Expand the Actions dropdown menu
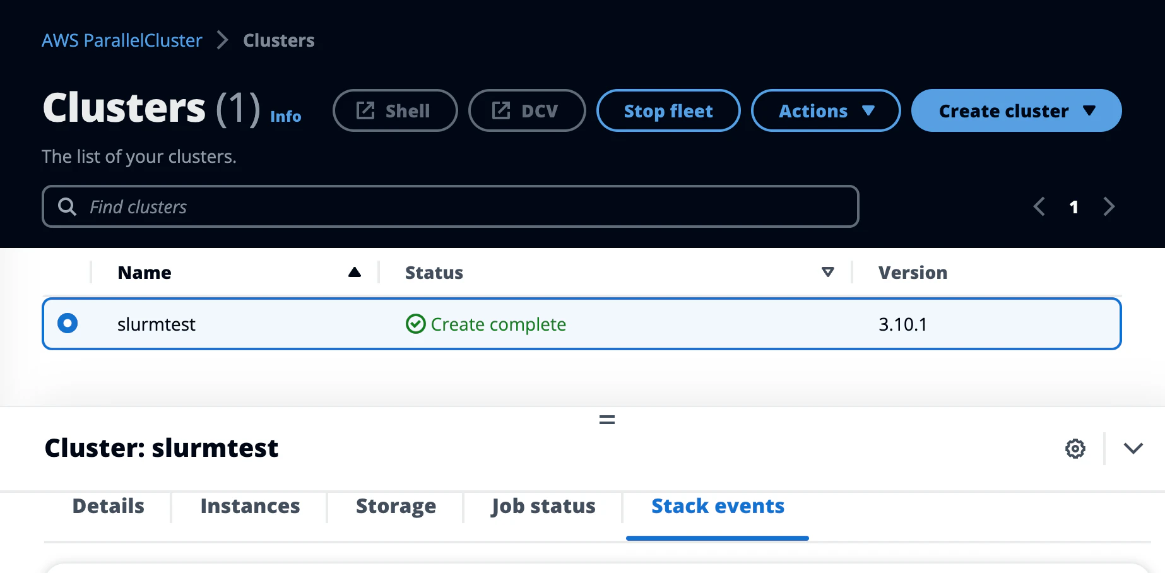Image resolution: width=1165 pixels, height=573 pixels. 825,110
